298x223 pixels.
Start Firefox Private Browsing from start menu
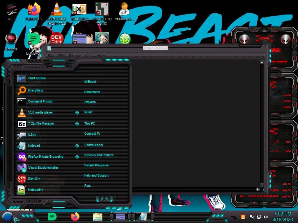pos(41,157)
